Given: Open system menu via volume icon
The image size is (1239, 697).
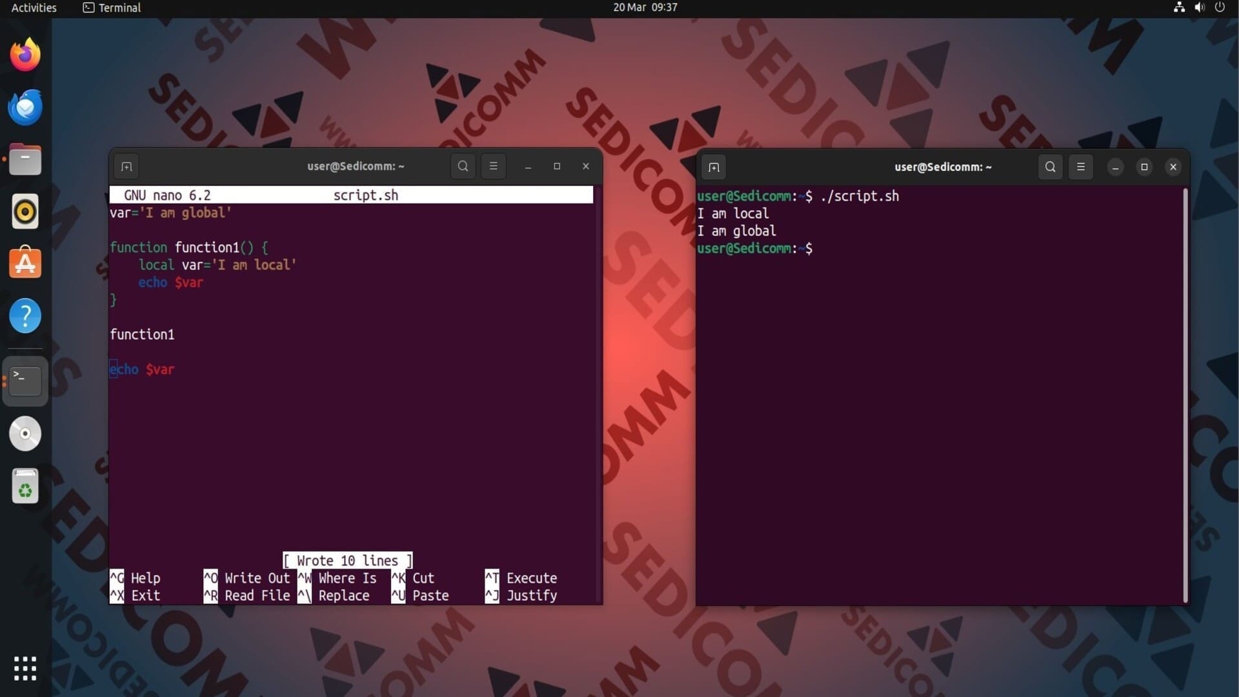Looking at the screenshot, I should pos(1199,8).
